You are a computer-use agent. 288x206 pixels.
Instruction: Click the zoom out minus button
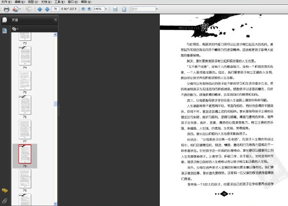(83, 9)
